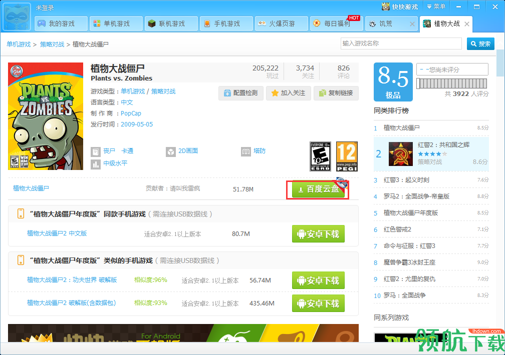Open ranking entry 红警3：起义时刻
Viewport: 505px width, 355px height.
(x=406, y=180)
